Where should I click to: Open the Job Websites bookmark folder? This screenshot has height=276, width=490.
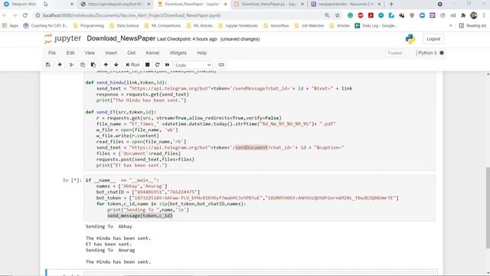tap(309, 25)
